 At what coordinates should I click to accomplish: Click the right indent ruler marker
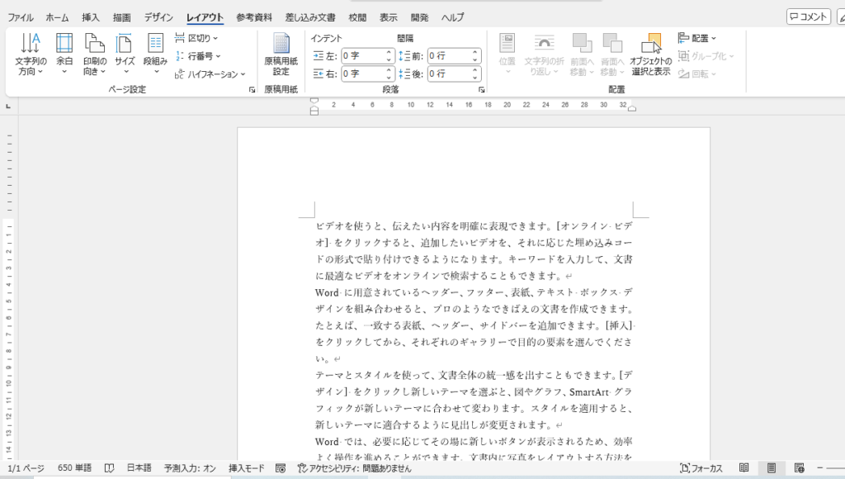tap(632, 108)
